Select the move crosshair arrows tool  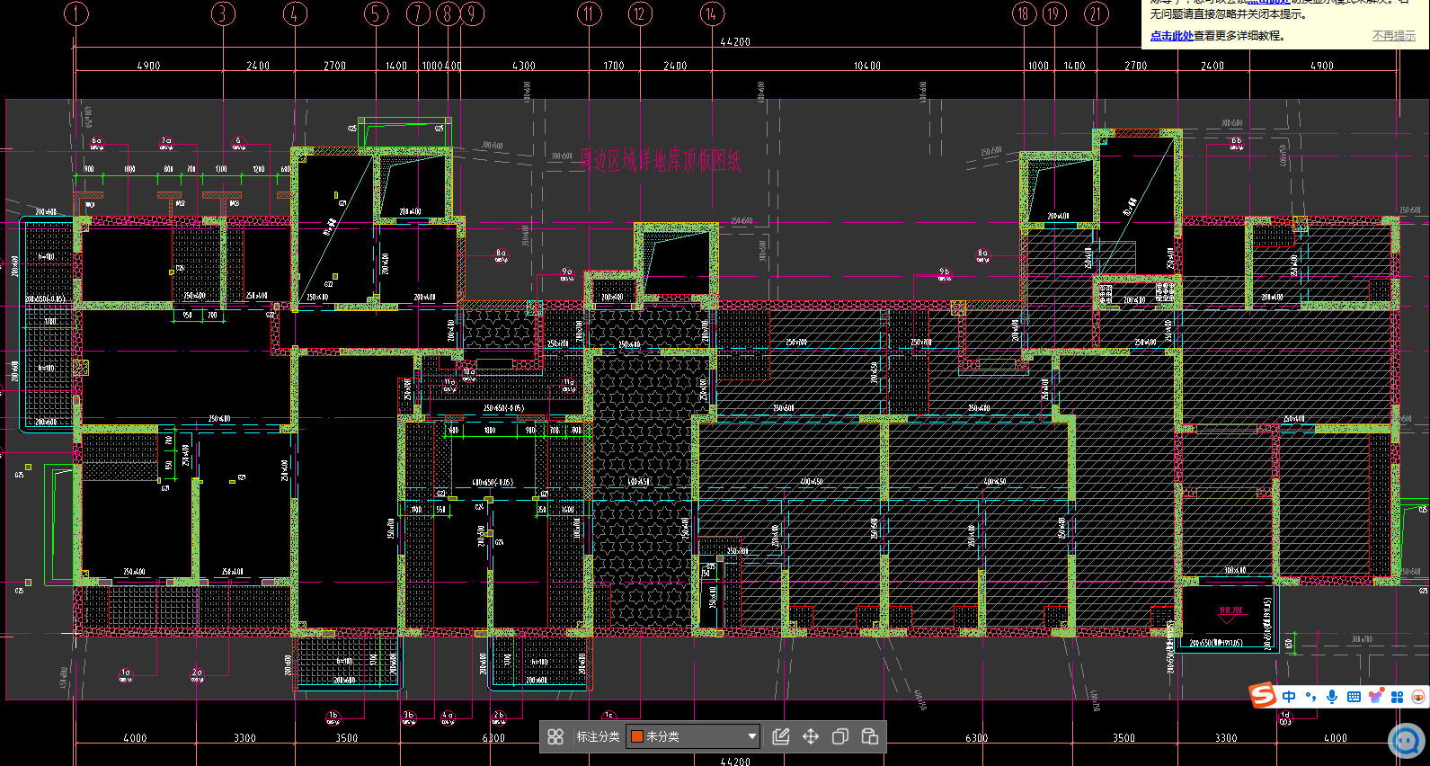(x=811, y=736)
